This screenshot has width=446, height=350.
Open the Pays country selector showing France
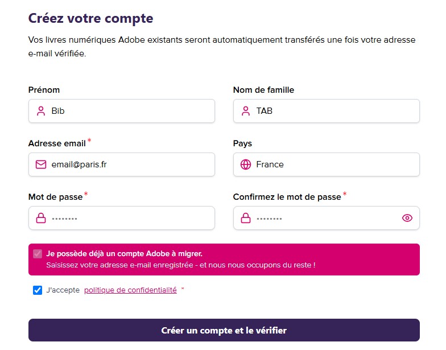point(327,164)
